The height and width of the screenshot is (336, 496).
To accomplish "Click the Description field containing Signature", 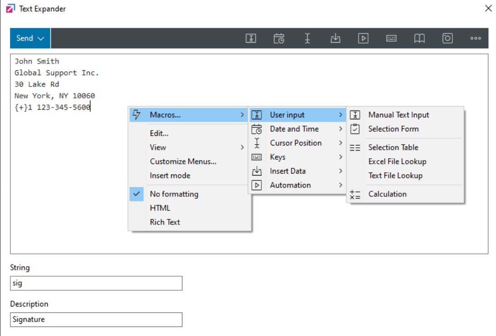I will pos(96,320).
